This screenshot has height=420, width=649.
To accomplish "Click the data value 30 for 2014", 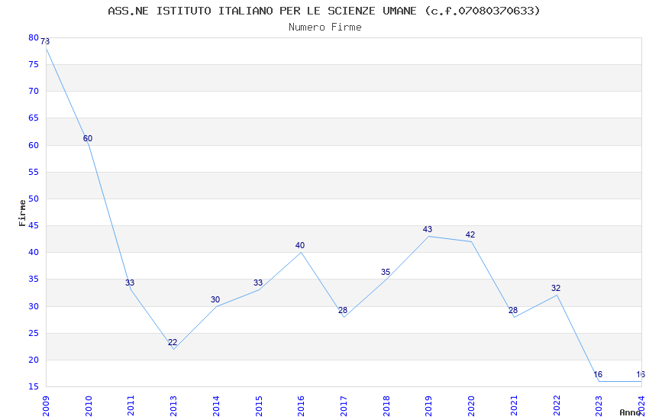I will tap(215, 299).
